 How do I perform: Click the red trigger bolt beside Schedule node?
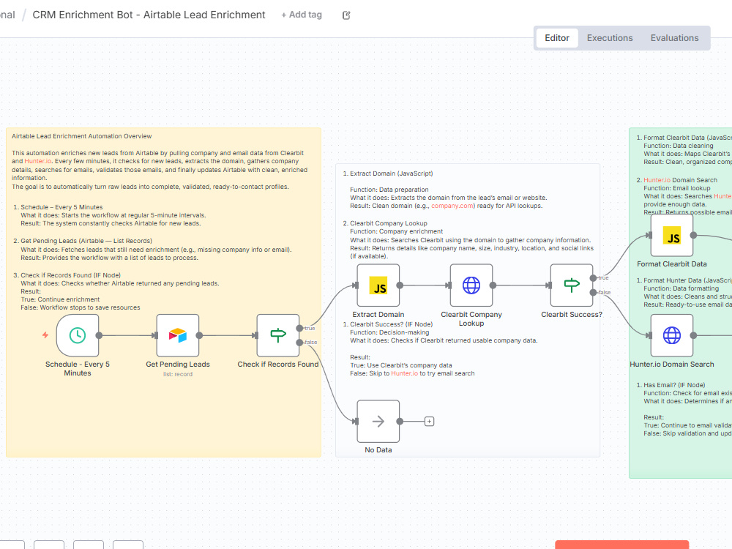(x=45, y=335)
